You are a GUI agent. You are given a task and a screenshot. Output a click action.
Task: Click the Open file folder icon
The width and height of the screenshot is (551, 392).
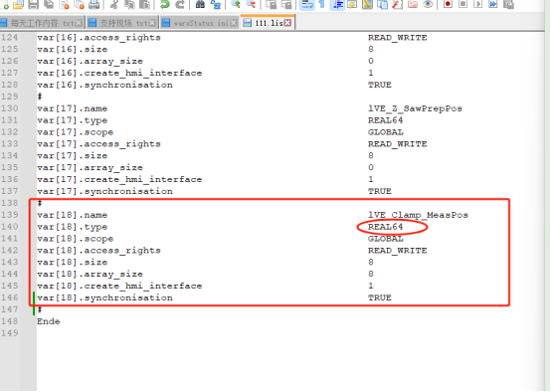(18, 4)
